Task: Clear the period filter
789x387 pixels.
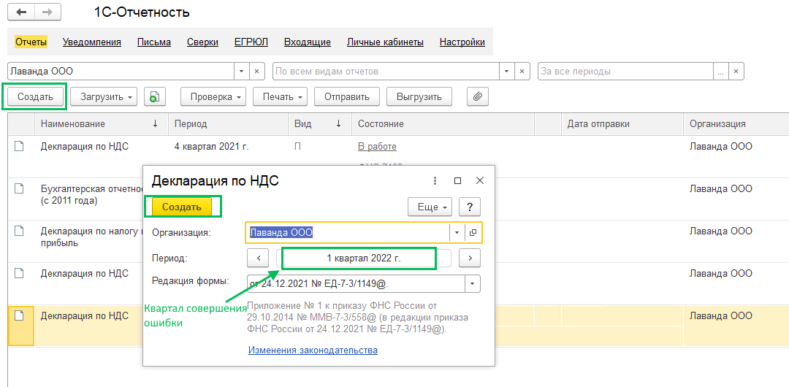Action: click(736, 72)
